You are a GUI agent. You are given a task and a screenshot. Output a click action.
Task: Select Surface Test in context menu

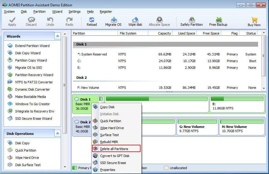click(116, 135)
